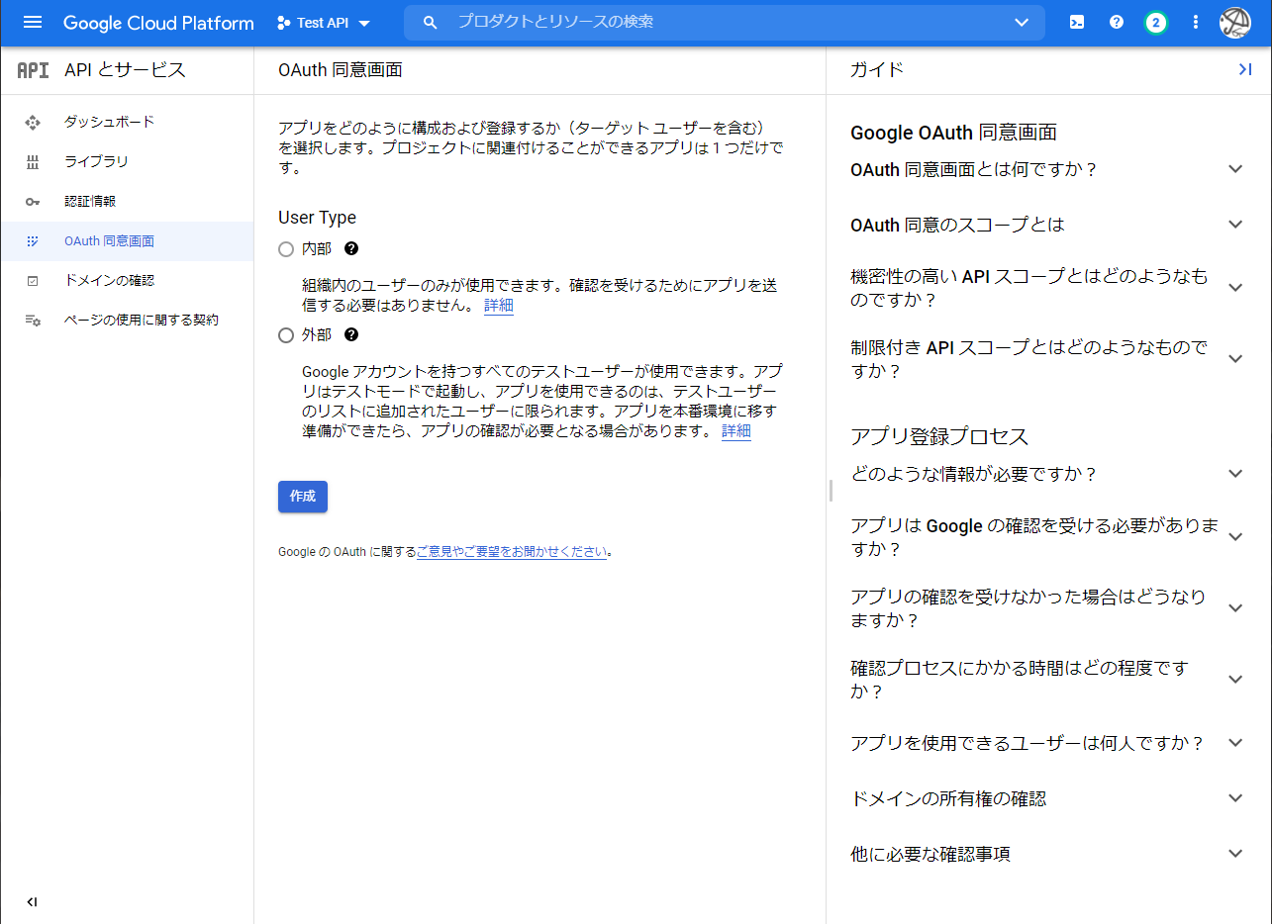Open the Test API project selector dropdown
The width and height of the screenshot is (1272, 924).
[324, 23]
